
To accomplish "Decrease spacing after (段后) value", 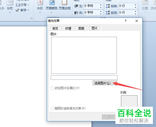I will pos(135,14).
